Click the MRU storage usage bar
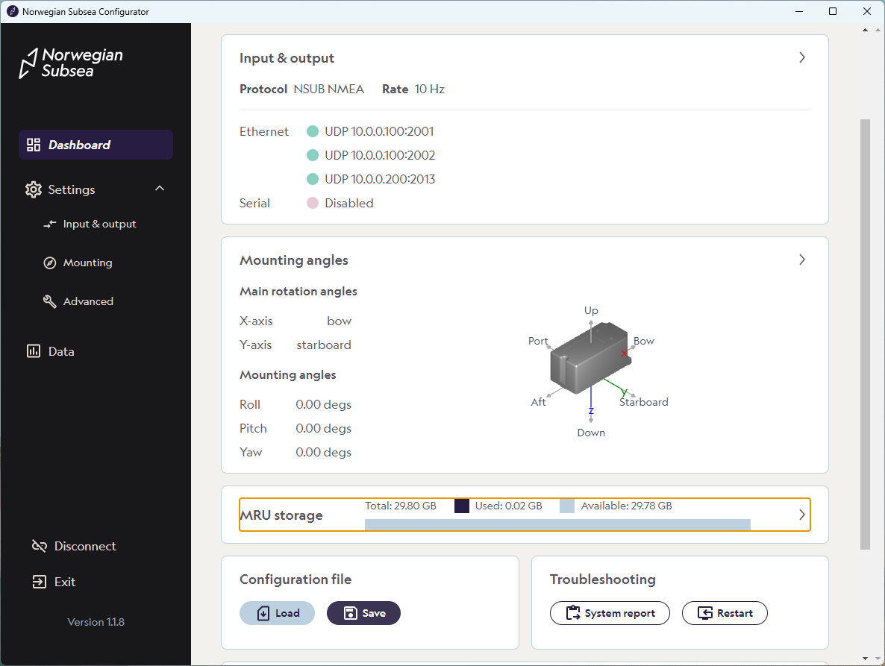The image size is (885, 666). click(x=557, y=524)
